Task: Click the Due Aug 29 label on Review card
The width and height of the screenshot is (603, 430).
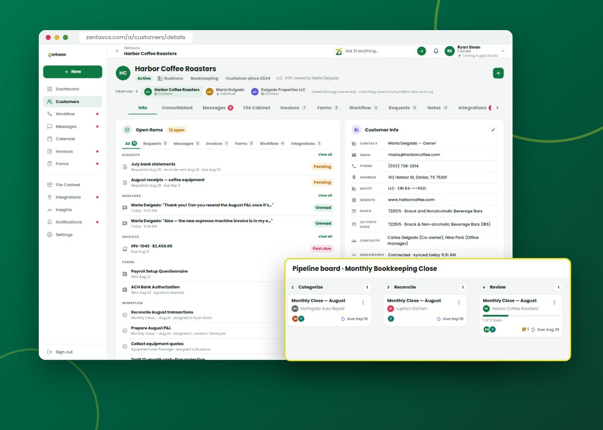Action: (x=548, y=330)
